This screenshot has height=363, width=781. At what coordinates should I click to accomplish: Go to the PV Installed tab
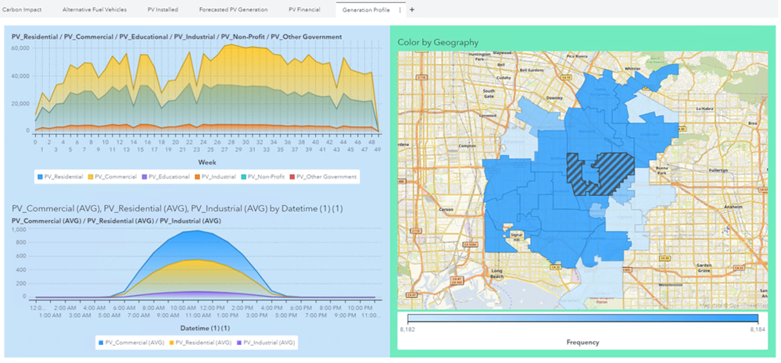tap(163, 9)
